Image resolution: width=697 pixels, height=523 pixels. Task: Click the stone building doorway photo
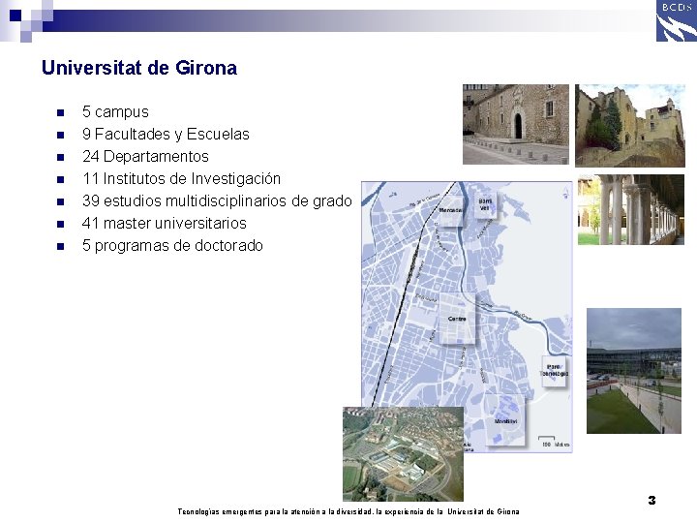pos(516,125)
